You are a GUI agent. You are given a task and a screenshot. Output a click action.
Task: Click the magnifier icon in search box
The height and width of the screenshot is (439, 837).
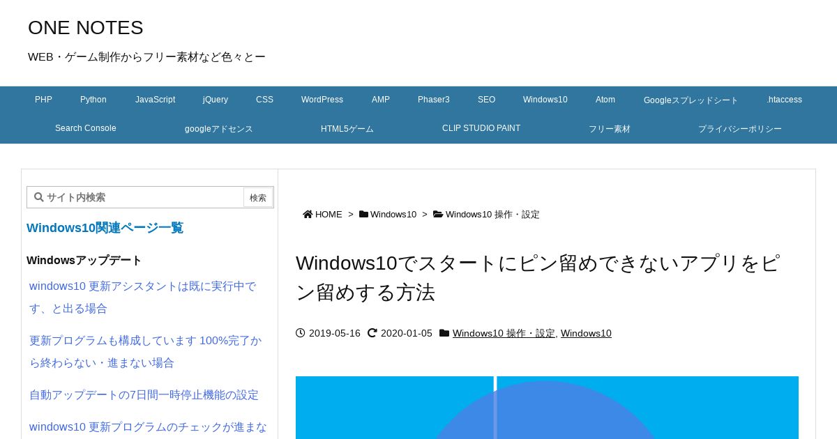[x=39, y=197]
